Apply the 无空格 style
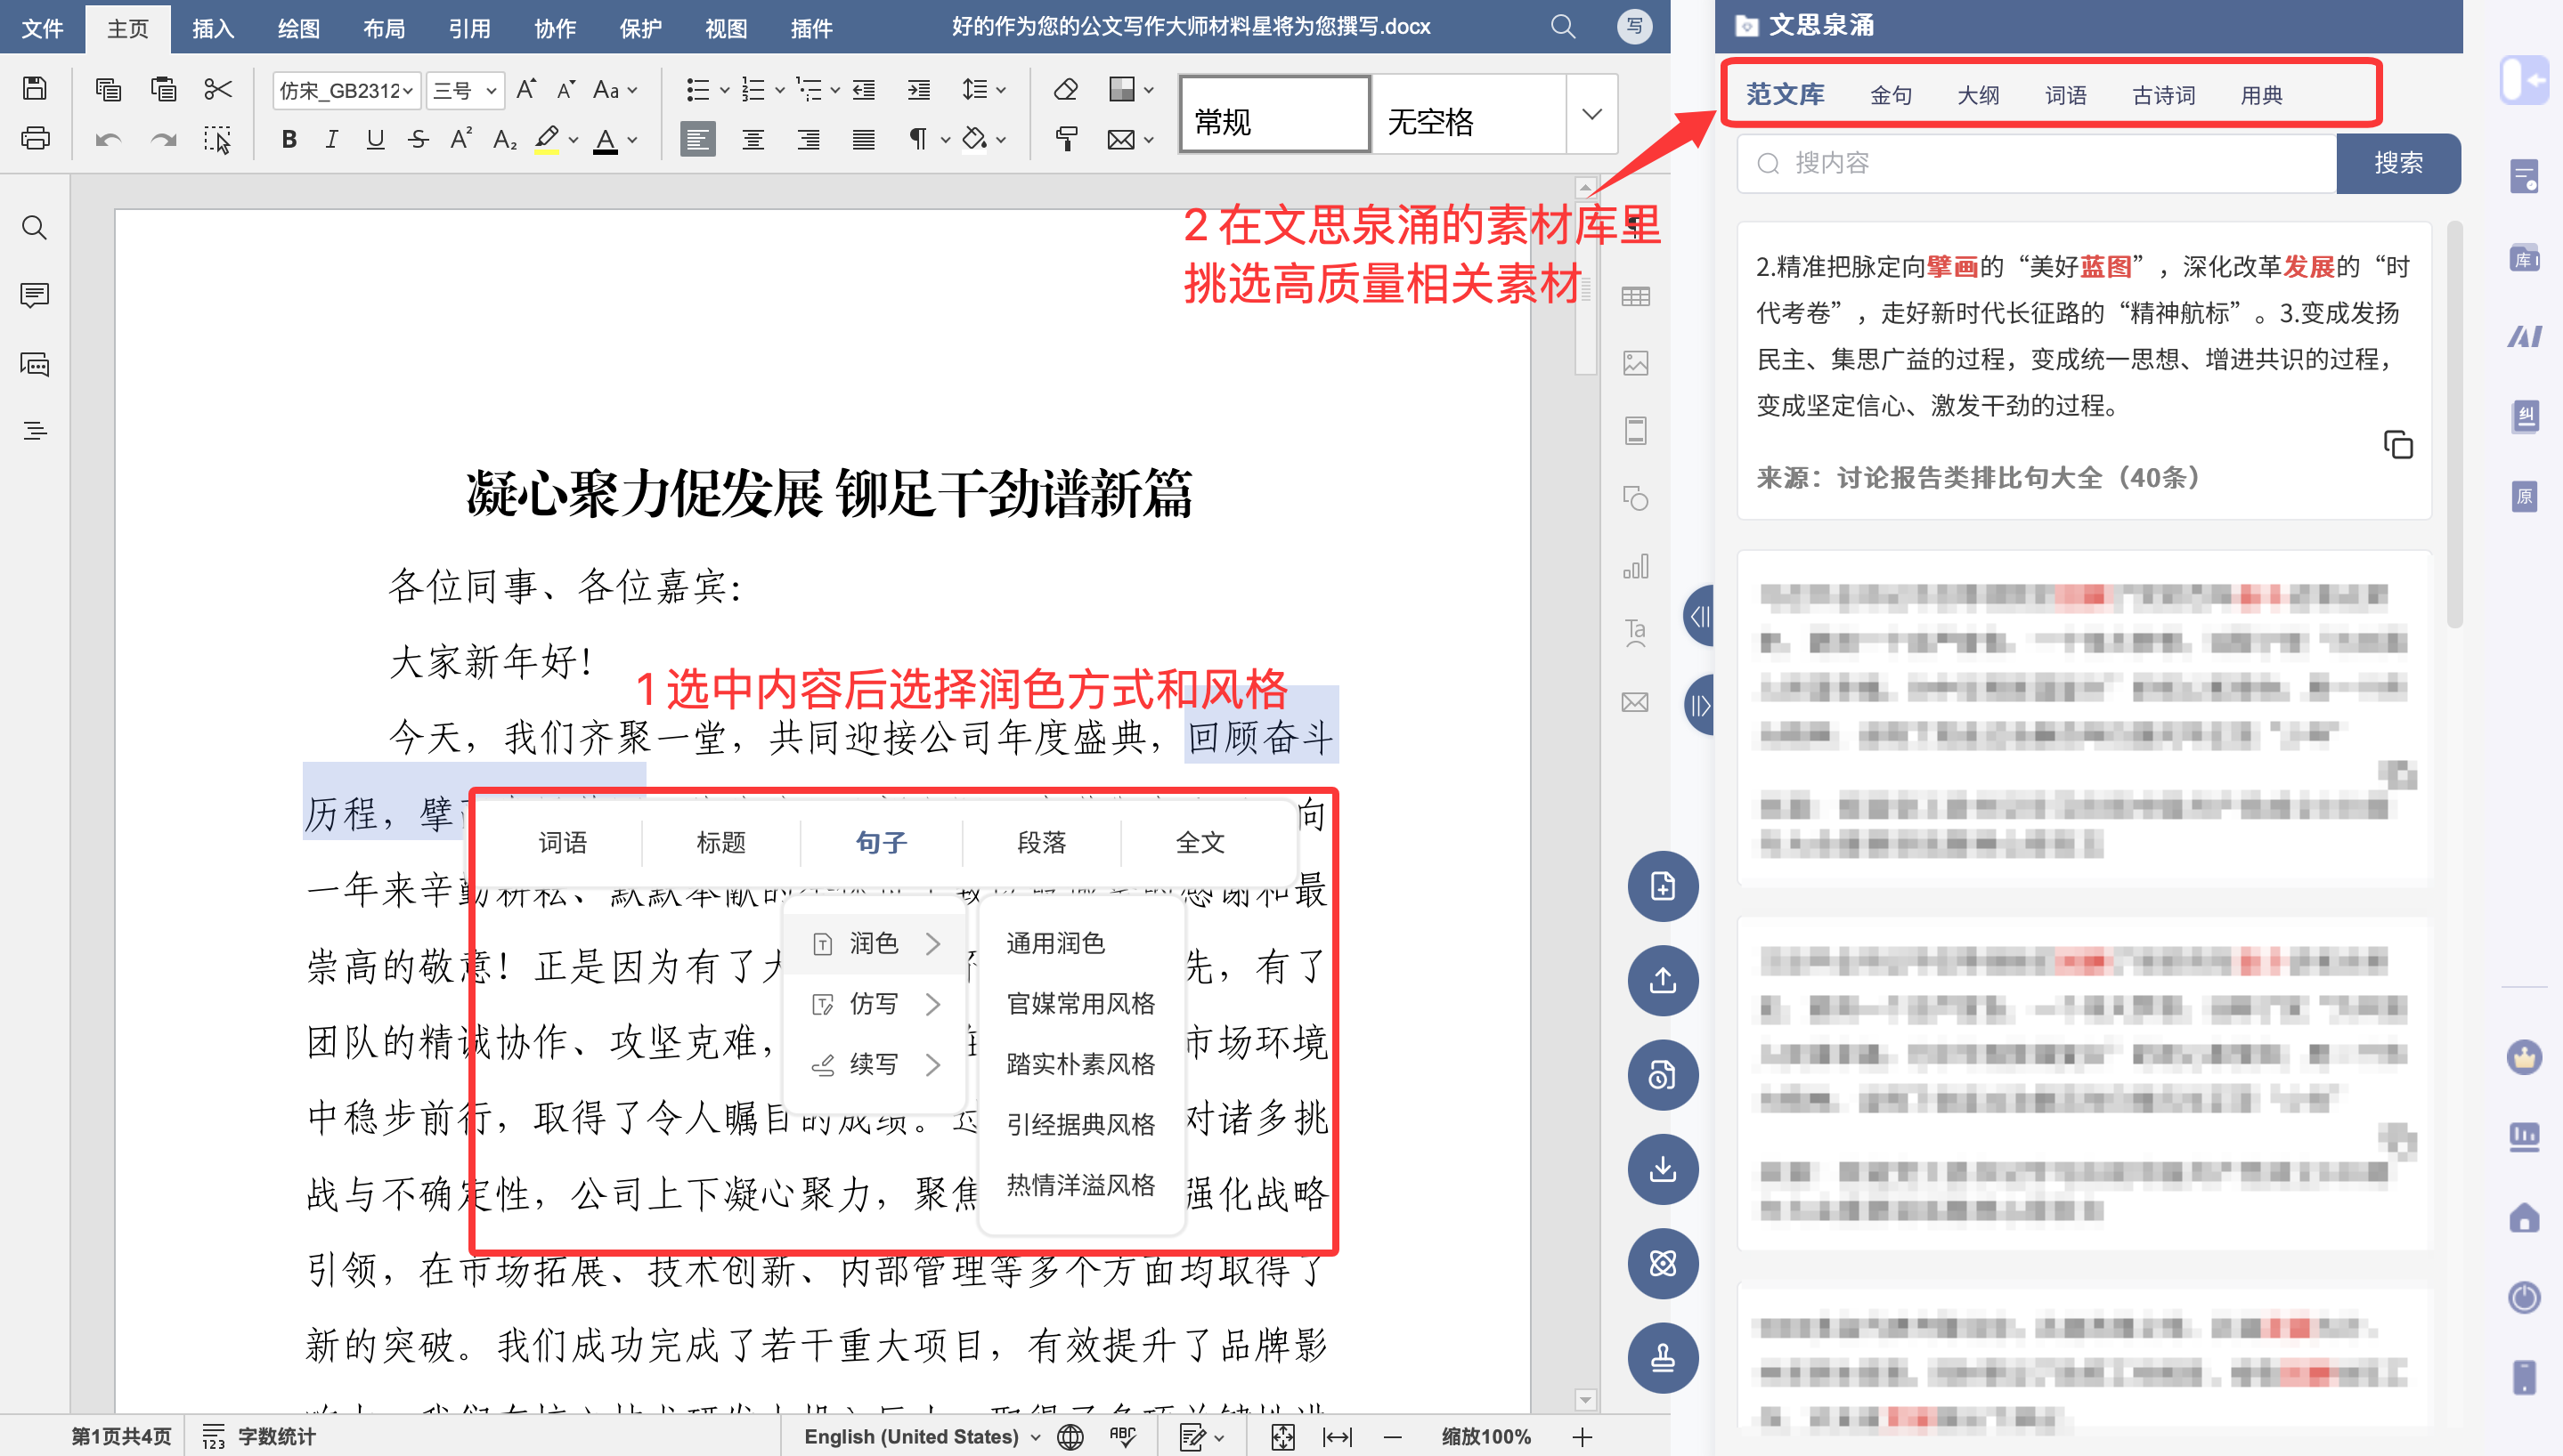2563x1456 pixels. (1469, 114)
